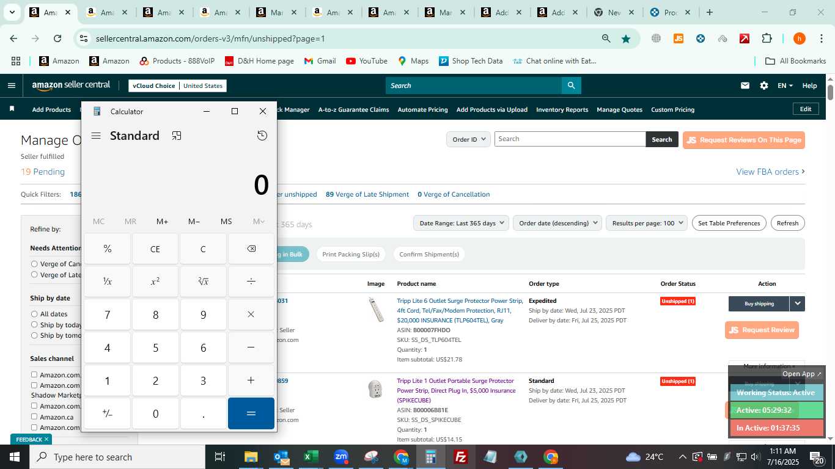Click the Calculator x squared key
This screenshot has width=835, height=469.
(x=155, y=282)
